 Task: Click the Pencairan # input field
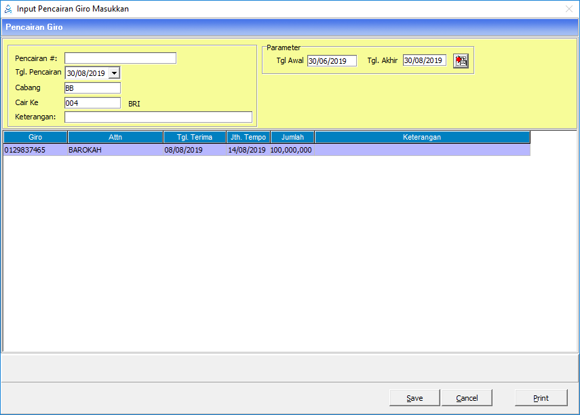pos(120,58)
